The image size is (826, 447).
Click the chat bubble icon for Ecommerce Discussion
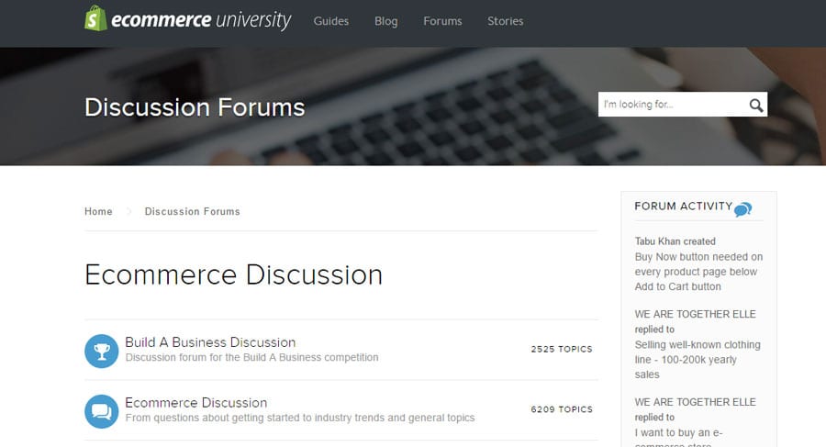pyautogui.click(x=101, y=410)
